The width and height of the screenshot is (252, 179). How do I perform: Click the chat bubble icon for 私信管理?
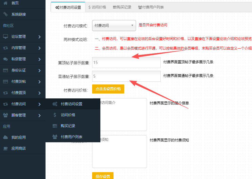(5, 59)
